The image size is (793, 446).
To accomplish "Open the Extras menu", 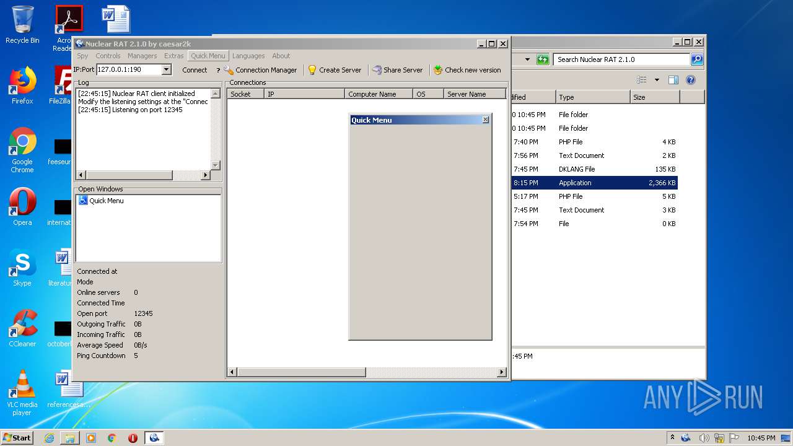I will tap(173, 56).
